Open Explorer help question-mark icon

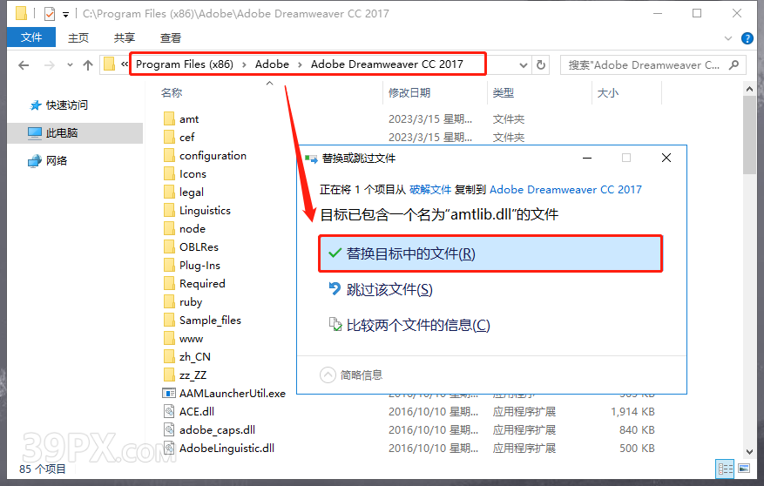click(x=747, y=38)
